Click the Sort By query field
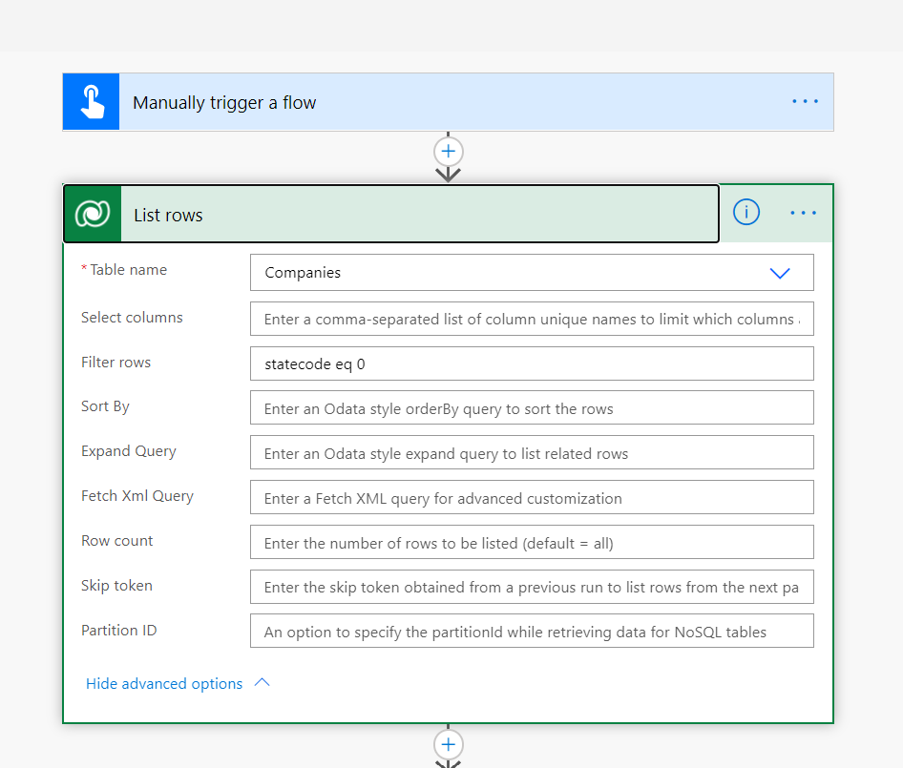This screenshot has height=768, width=903. tap(531, 407)
